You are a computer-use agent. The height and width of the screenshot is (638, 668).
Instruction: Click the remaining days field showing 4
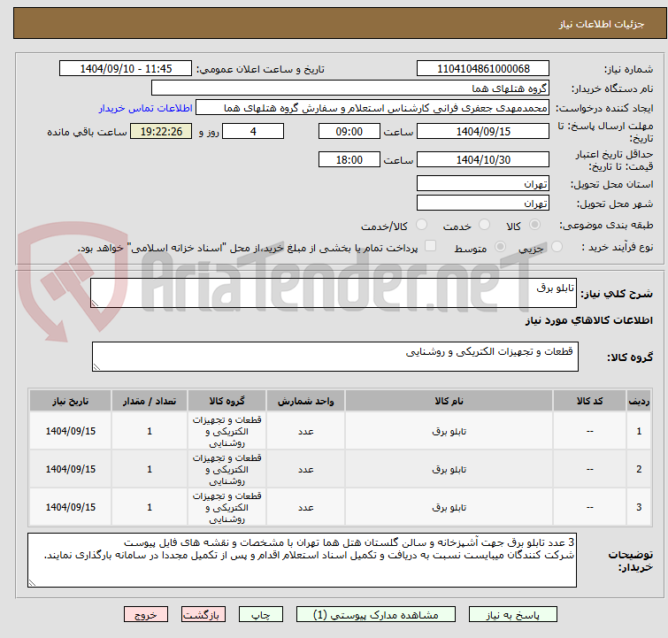(253, 131)
